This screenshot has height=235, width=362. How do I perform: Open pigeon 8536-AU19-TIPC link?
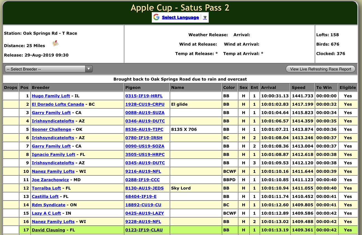click(x=145, y=129)
